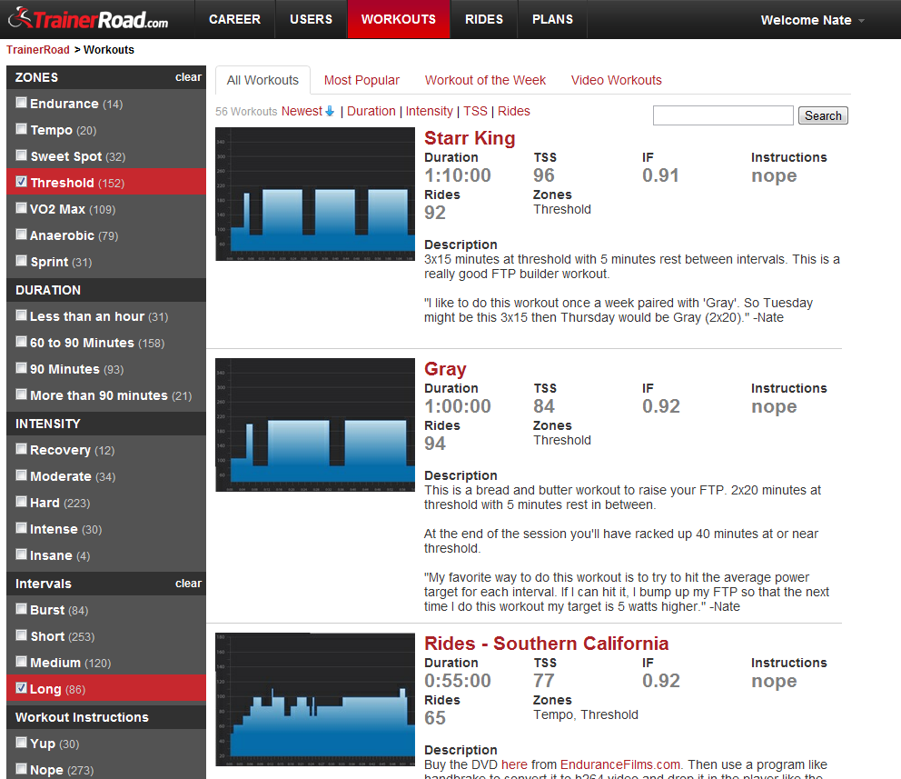Check the Short intervals filter
Viewport: 901px width, 779px height.
[x=21, y=635]
